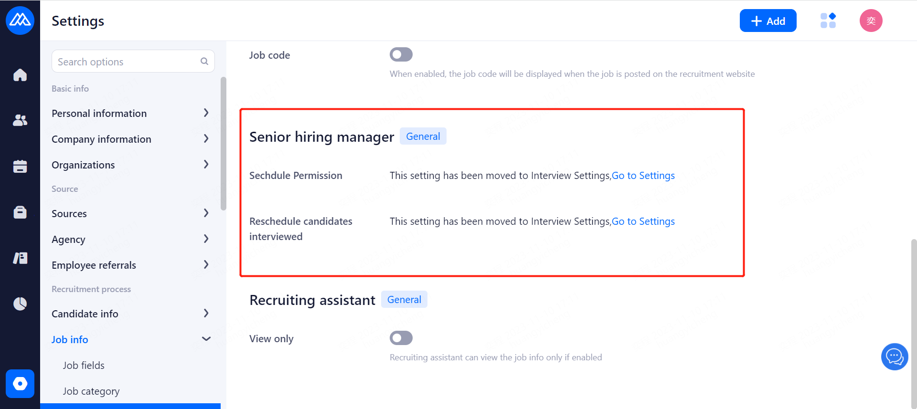Click the Add button
The height and width of the screenshot is (409, 917).
point(768,21)
